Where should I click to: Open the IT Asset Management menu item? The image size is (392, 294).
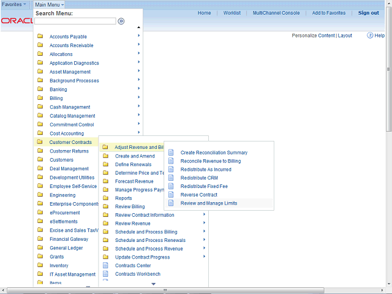72,274
